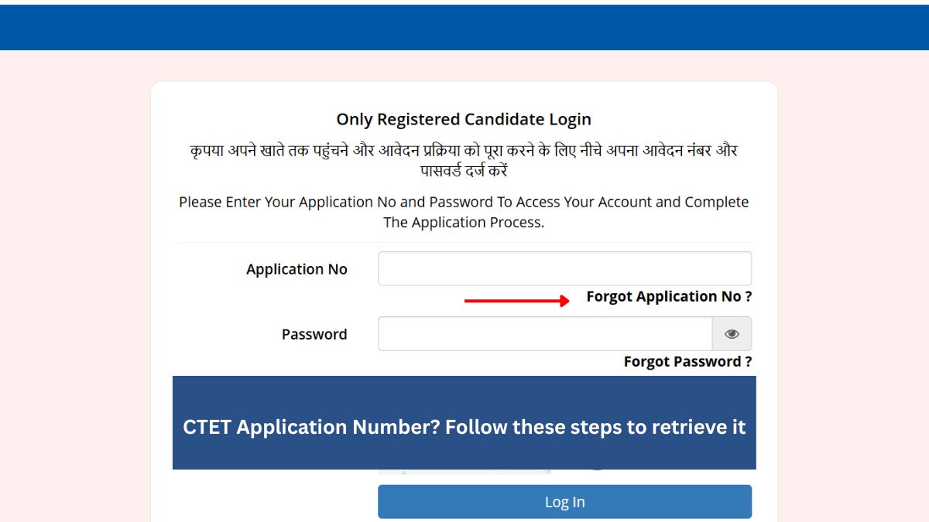Viewport: 929px width, 522px height.
Task: Click the line starting 'Please Enter Your Application No'
Action: point(464,202)
